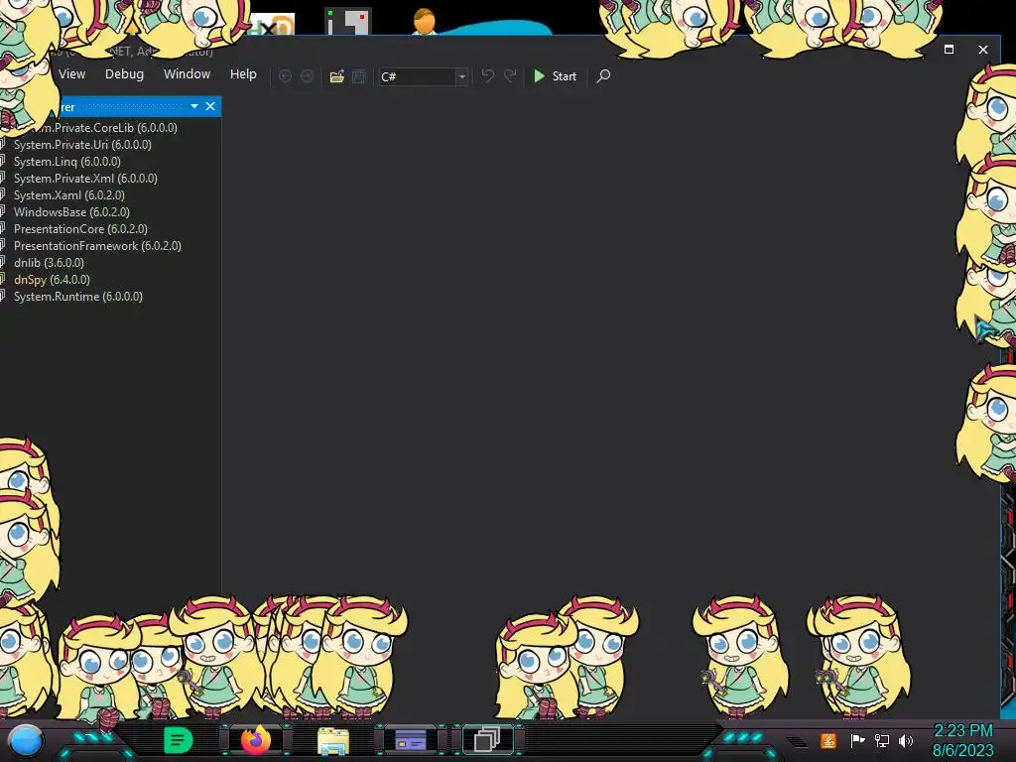Screen dimensions: 1016x762
Task: Open the Window menu
Action: 187,74
